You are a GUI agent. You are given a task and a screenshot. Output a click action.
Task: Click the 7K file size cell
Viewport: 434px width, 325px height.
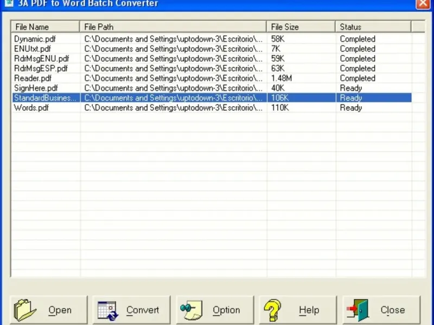click(276, 49)
